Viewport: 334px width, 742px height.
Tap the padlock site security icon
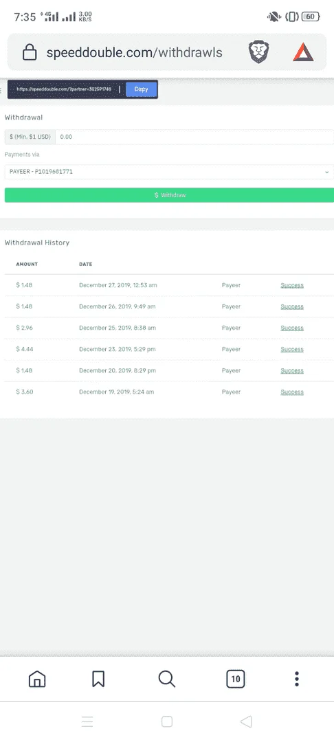30,52
